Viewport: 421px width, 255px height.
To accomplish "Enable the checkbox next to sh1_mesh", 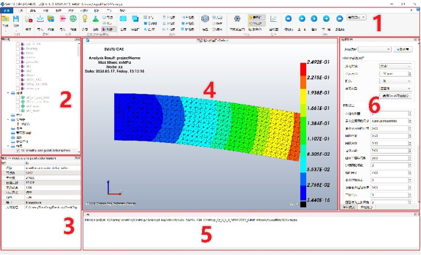I will 18,110.
